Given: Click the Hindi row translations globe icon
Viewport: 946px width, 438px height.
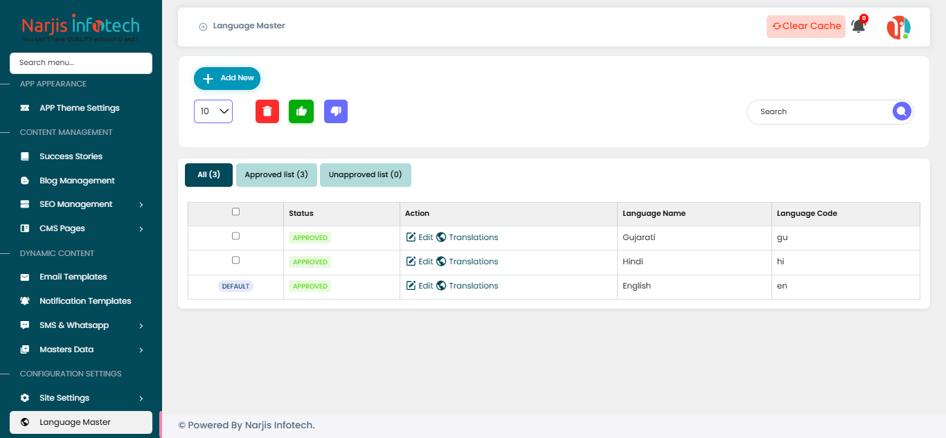Looking at the screenshot, I should [x=441, y=262].
